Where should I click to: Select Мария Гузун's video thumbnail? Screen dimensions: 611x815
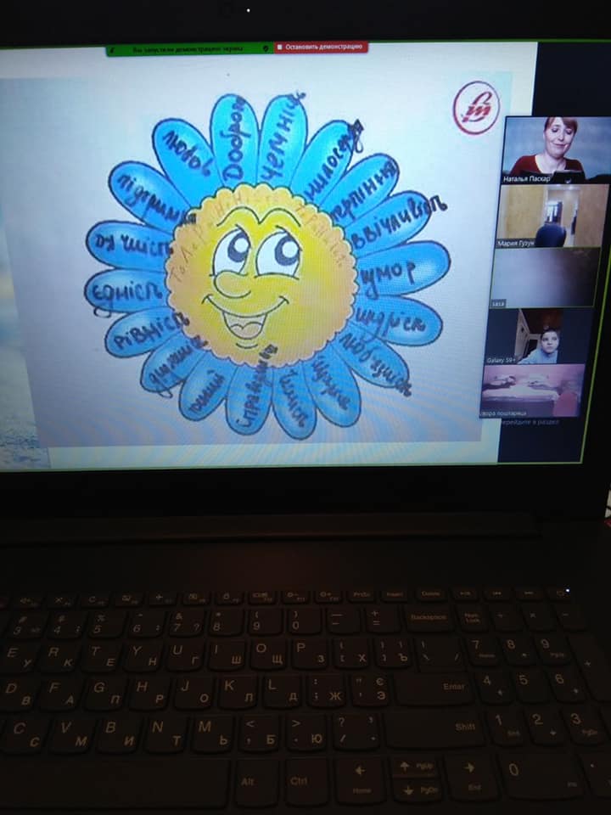pyautogui.click(x=551, y=216)
